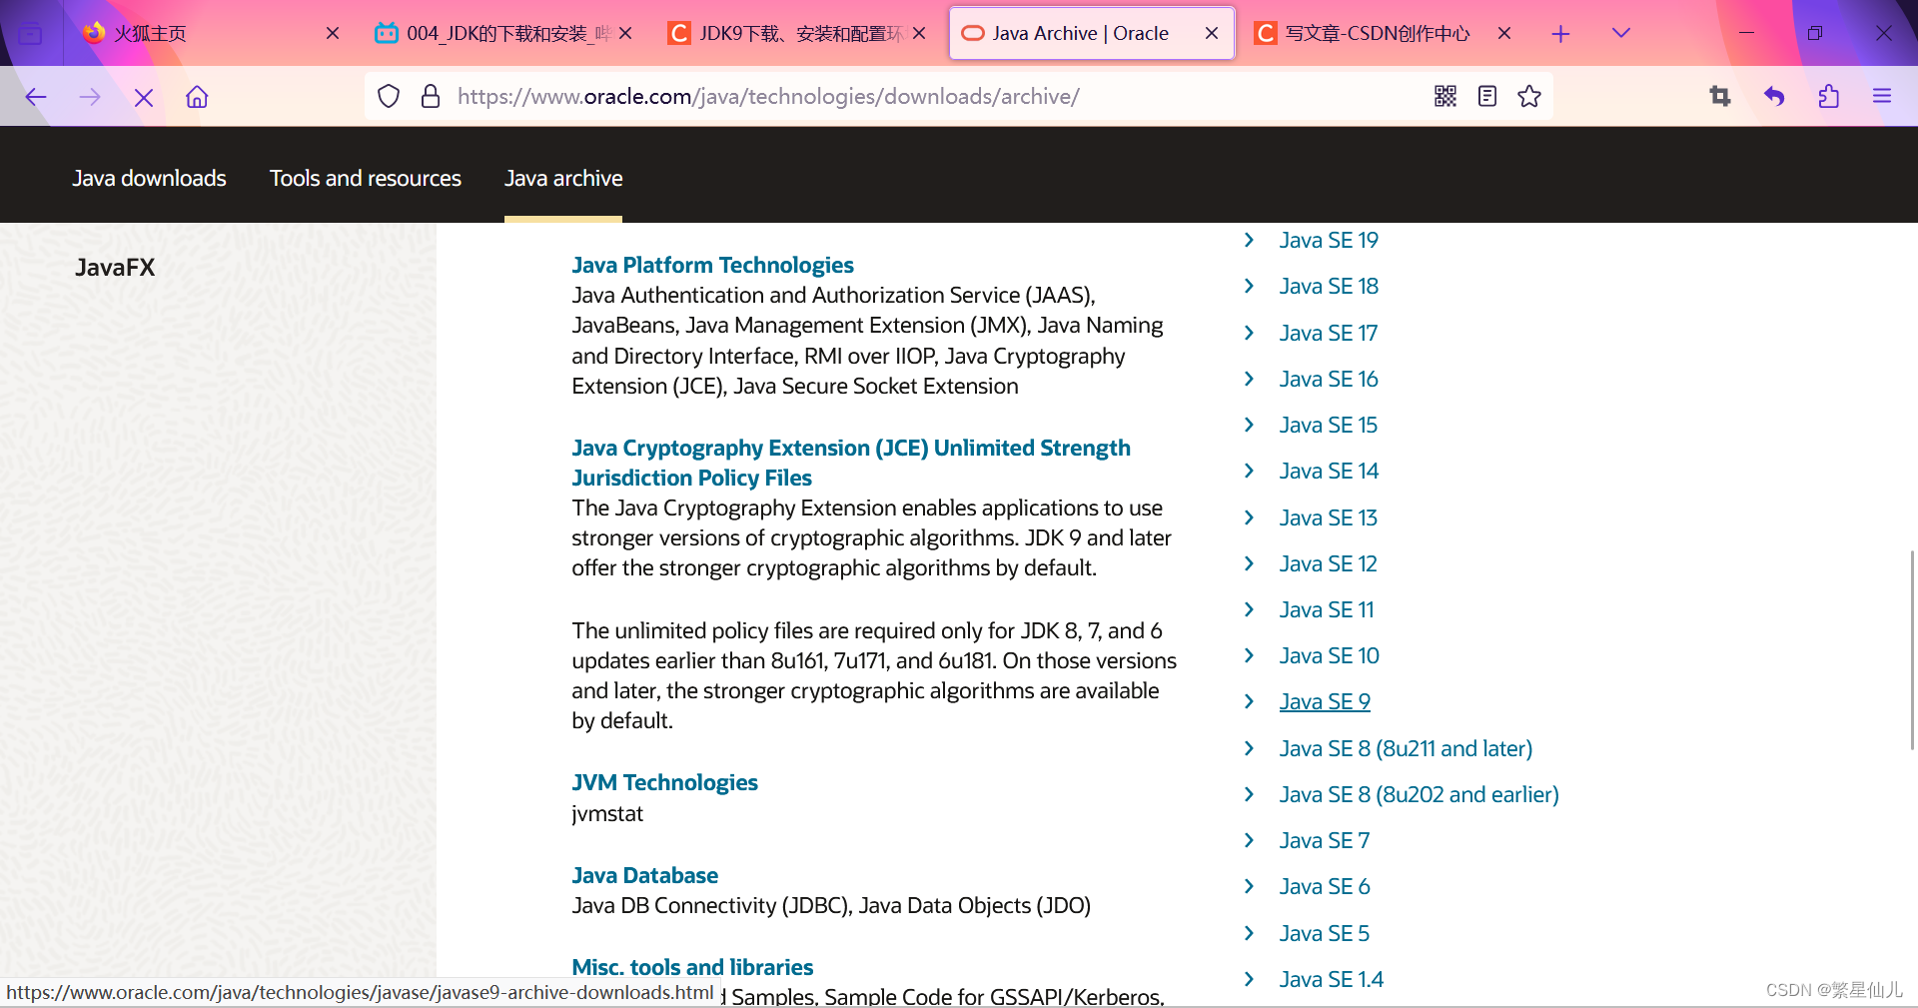This screenshot has width=1918, height=1008.
Task: Open JavaFX in the sidebar
Action: pyautogui.click(x=115, y=268)
